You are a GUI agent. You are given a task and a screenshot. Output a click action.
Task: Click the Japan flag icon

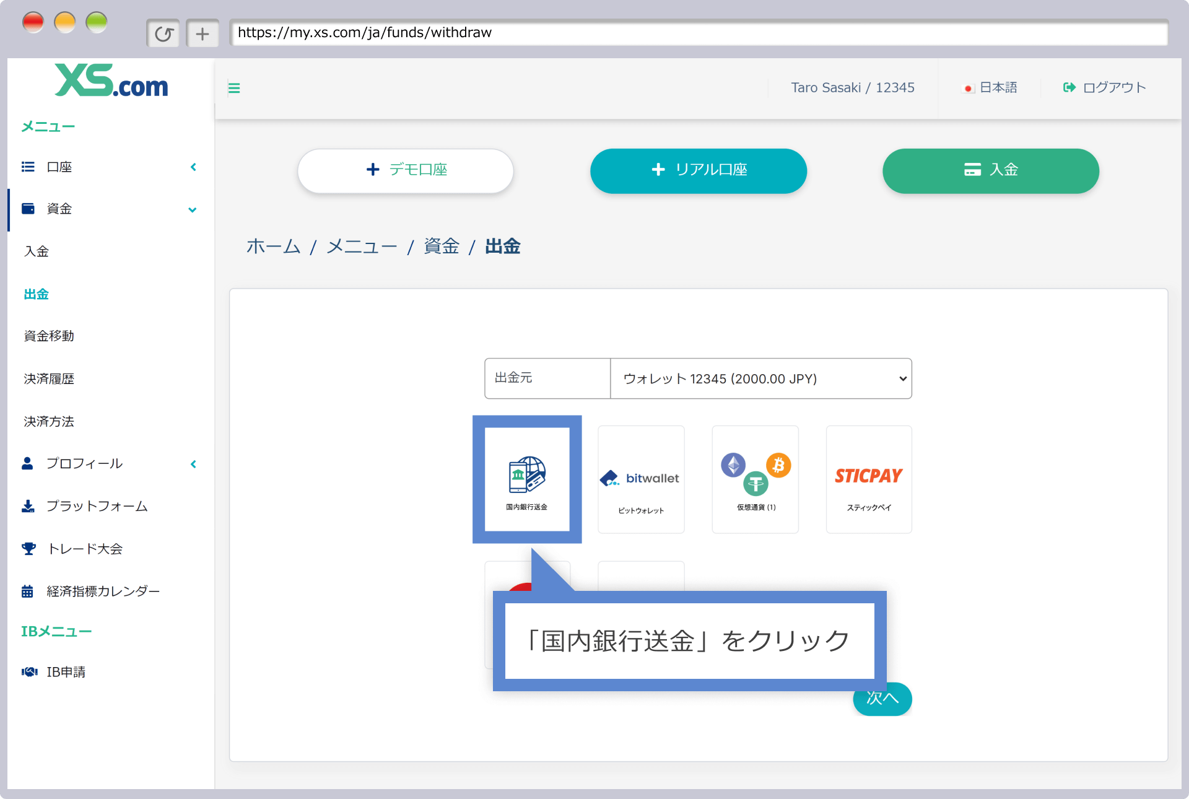point(968,89)
